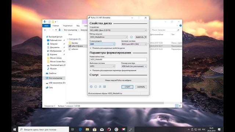Open the Схема раздела MBR dropdown
The height and width of the screenshot is (132, 235).
(x=102, y=44)
